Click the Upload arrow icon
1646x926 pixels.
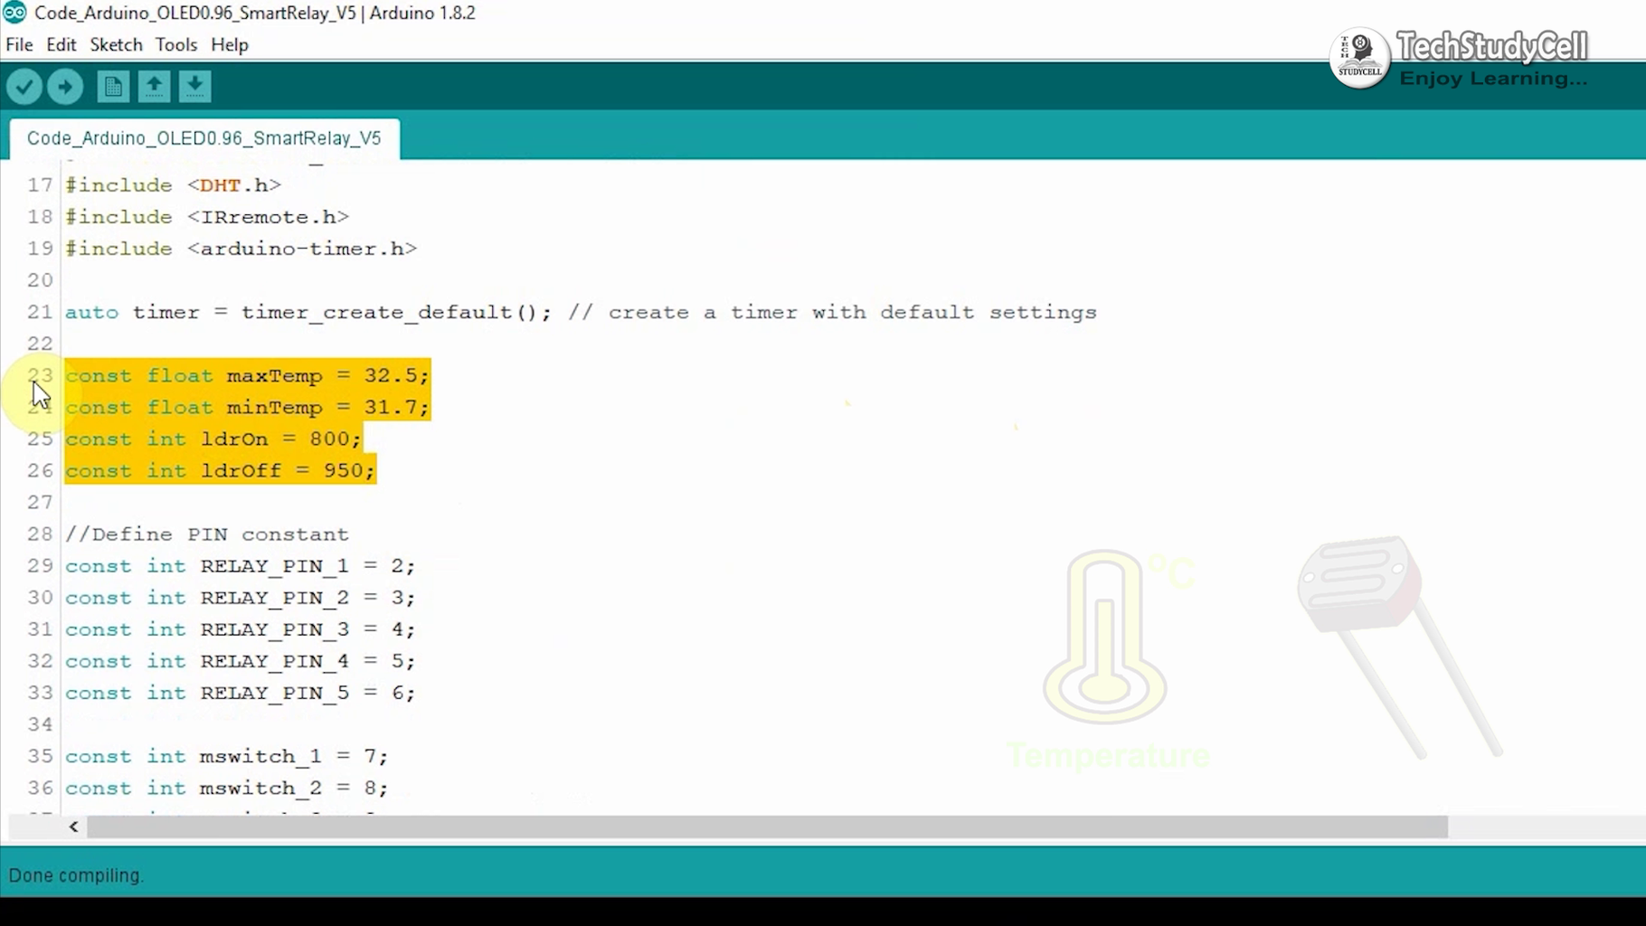click(x=64, y=86)
